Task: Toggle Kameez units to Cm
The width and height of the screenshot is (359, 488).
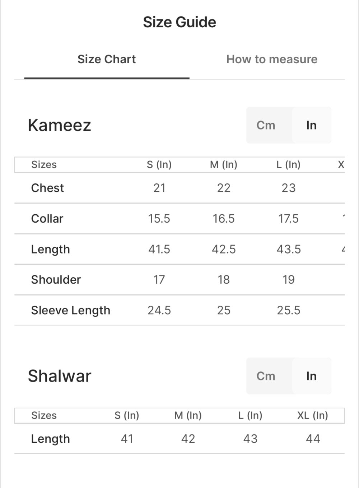Action: pyautogui.click(x=266, y=125)
